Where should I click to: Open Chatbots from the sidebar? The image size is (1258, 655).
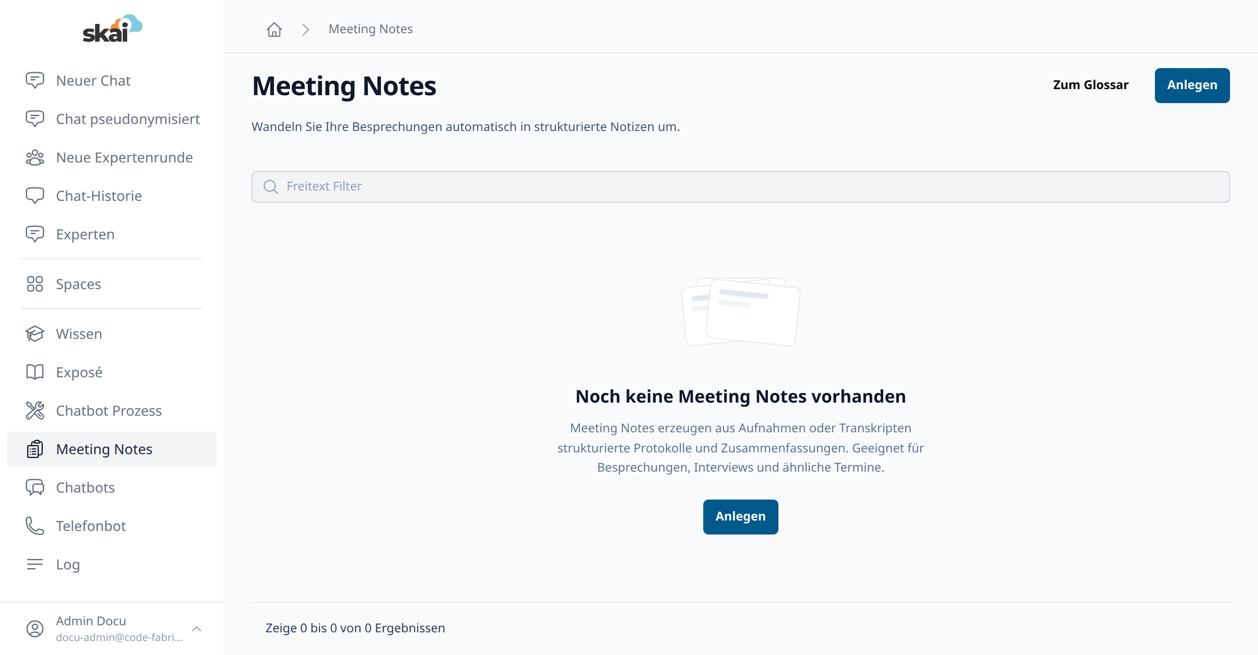click(x=112, y=488)
